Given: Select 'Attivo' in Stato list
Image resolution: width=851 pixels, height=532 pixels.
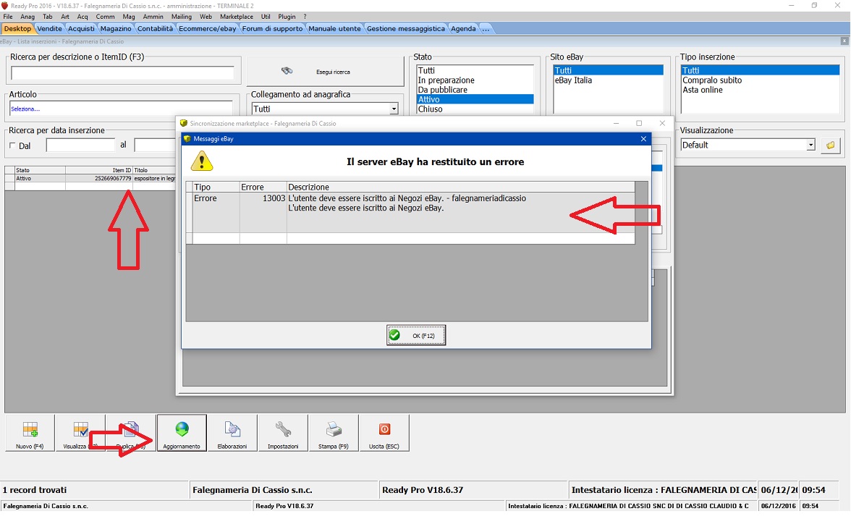Looking at the screenshot, I should 475,99.
